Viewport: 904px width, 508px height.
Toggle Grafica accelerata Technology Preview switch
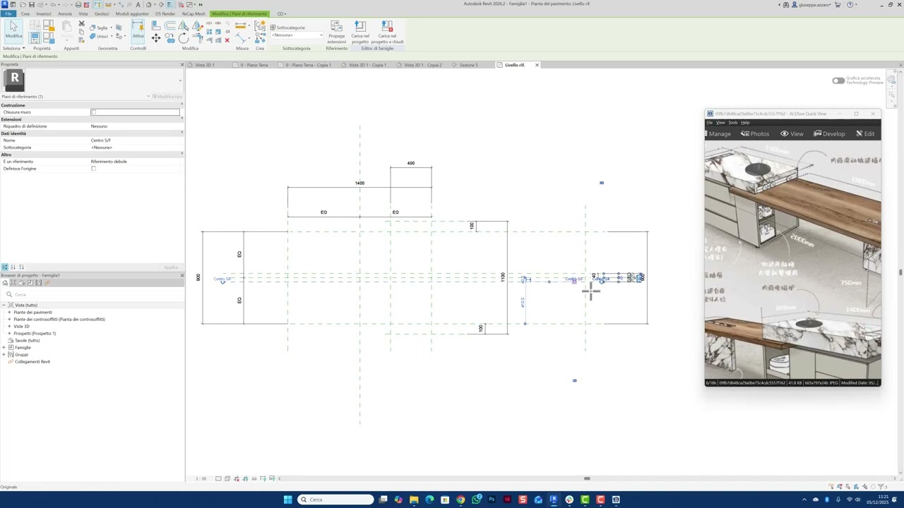point(838,80)
